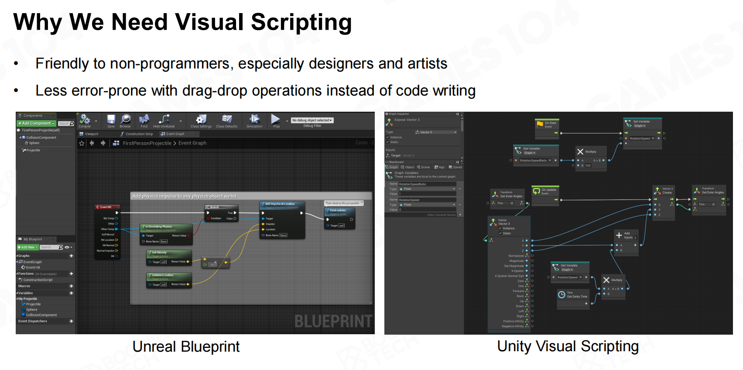Open Class Settings from the toolbar
Screen dimensions: 743x370
201,120
